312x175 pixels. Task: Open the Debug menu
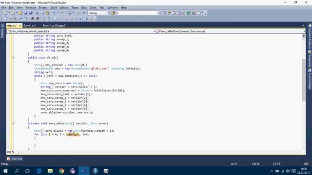[x=64, y=8]
